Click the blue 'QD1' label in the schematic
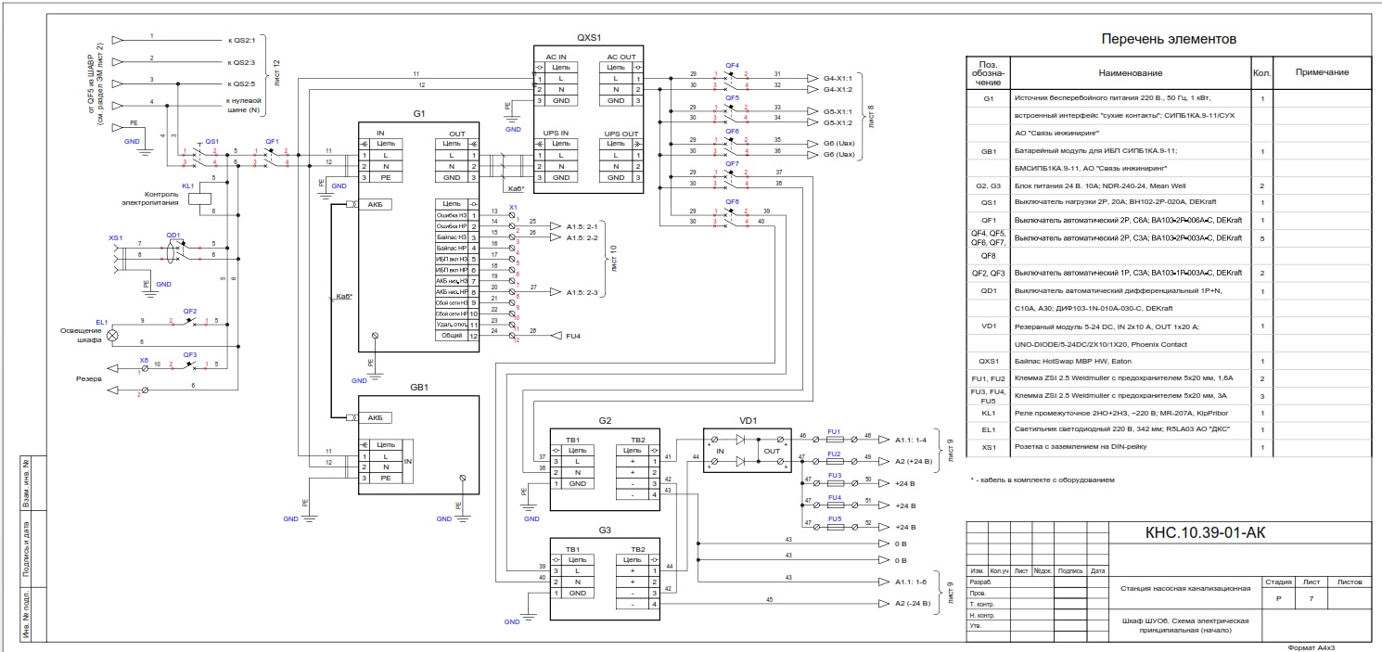Screen dimensions: 1382x652 pyautogui.click(x=173, y=236)
